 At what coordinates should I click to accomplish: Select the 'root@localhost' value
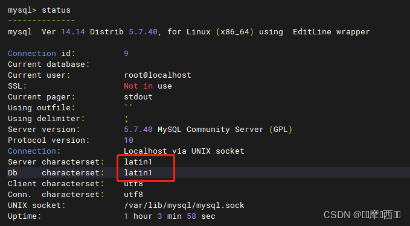(158, 75)
